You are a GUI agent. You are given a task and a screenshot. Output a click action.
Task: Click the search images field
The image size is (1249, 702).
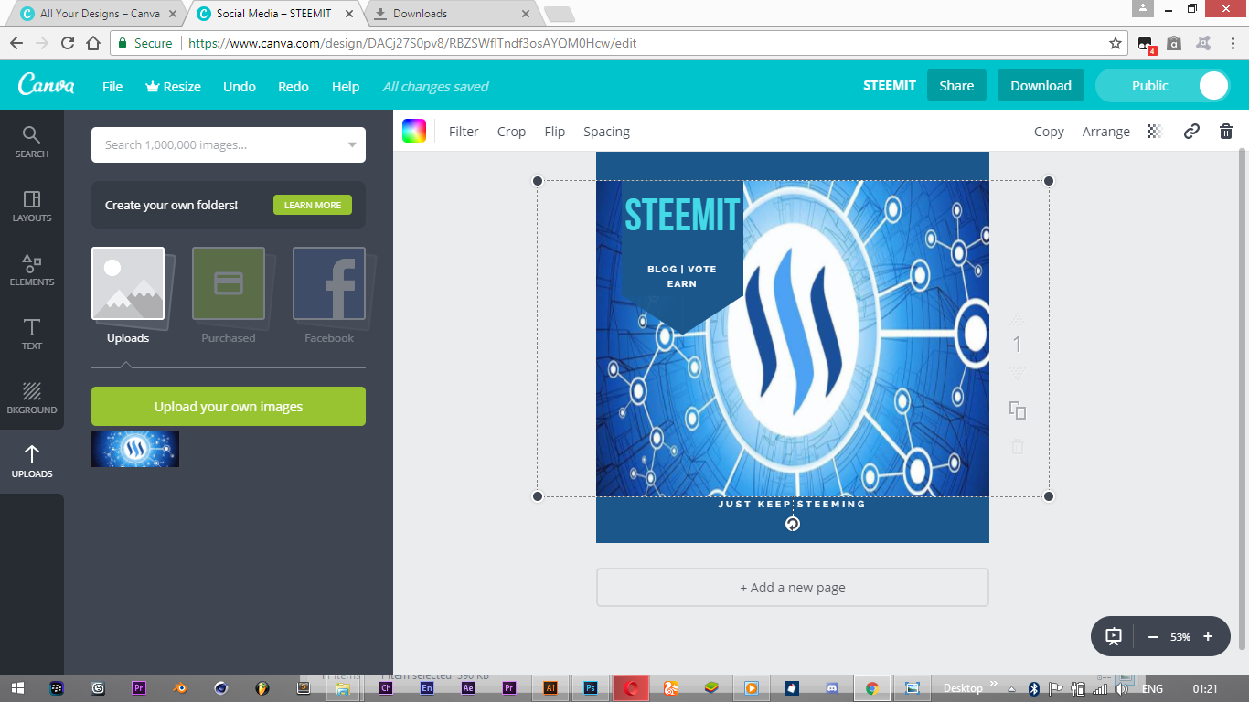(x=229, y=144)
